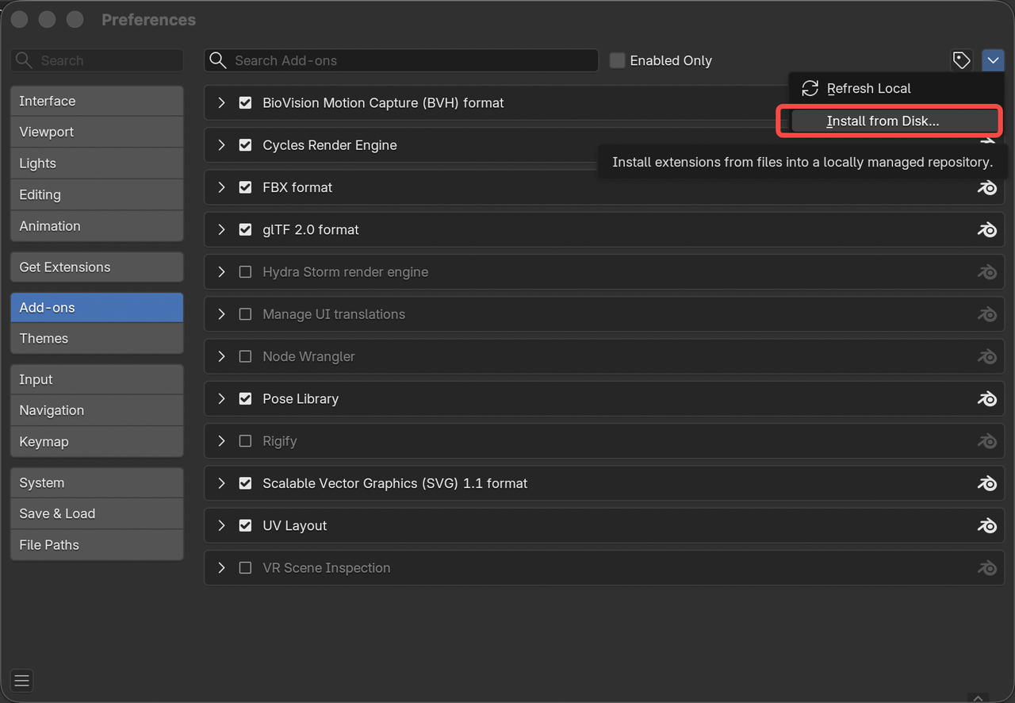1015x703 pixels.
Task: Switch to Navigation preferences
Action: coord(97,410)
